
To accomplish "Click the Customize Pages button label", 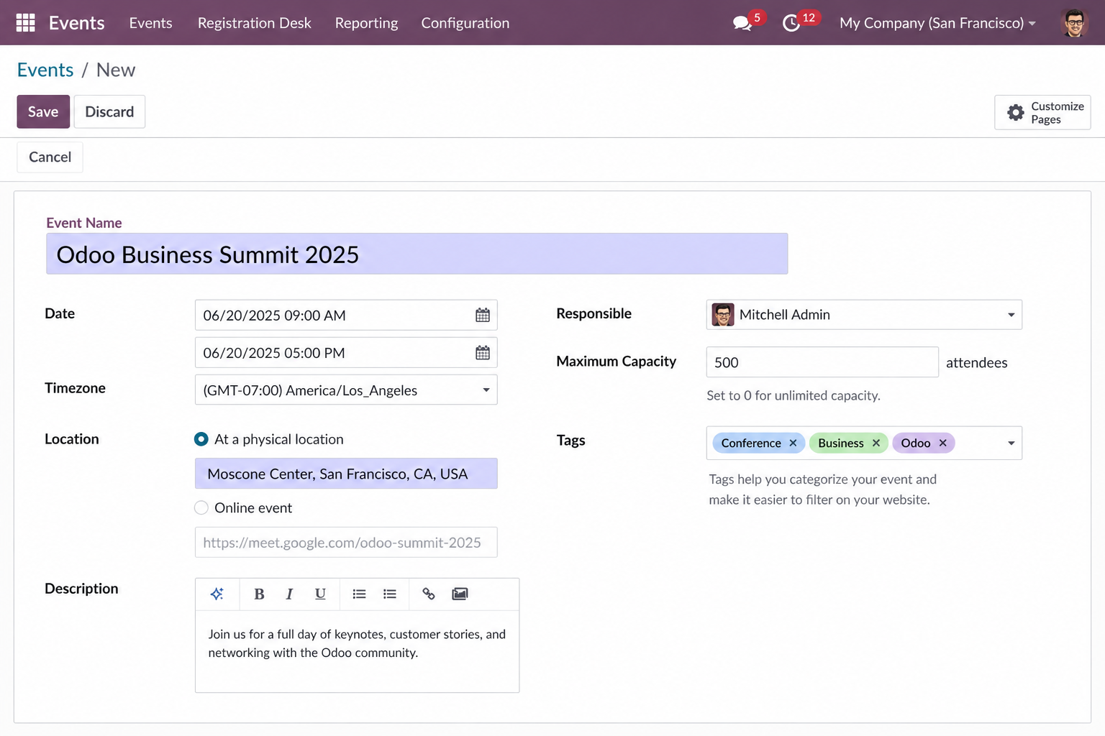I will point(1057,113).
